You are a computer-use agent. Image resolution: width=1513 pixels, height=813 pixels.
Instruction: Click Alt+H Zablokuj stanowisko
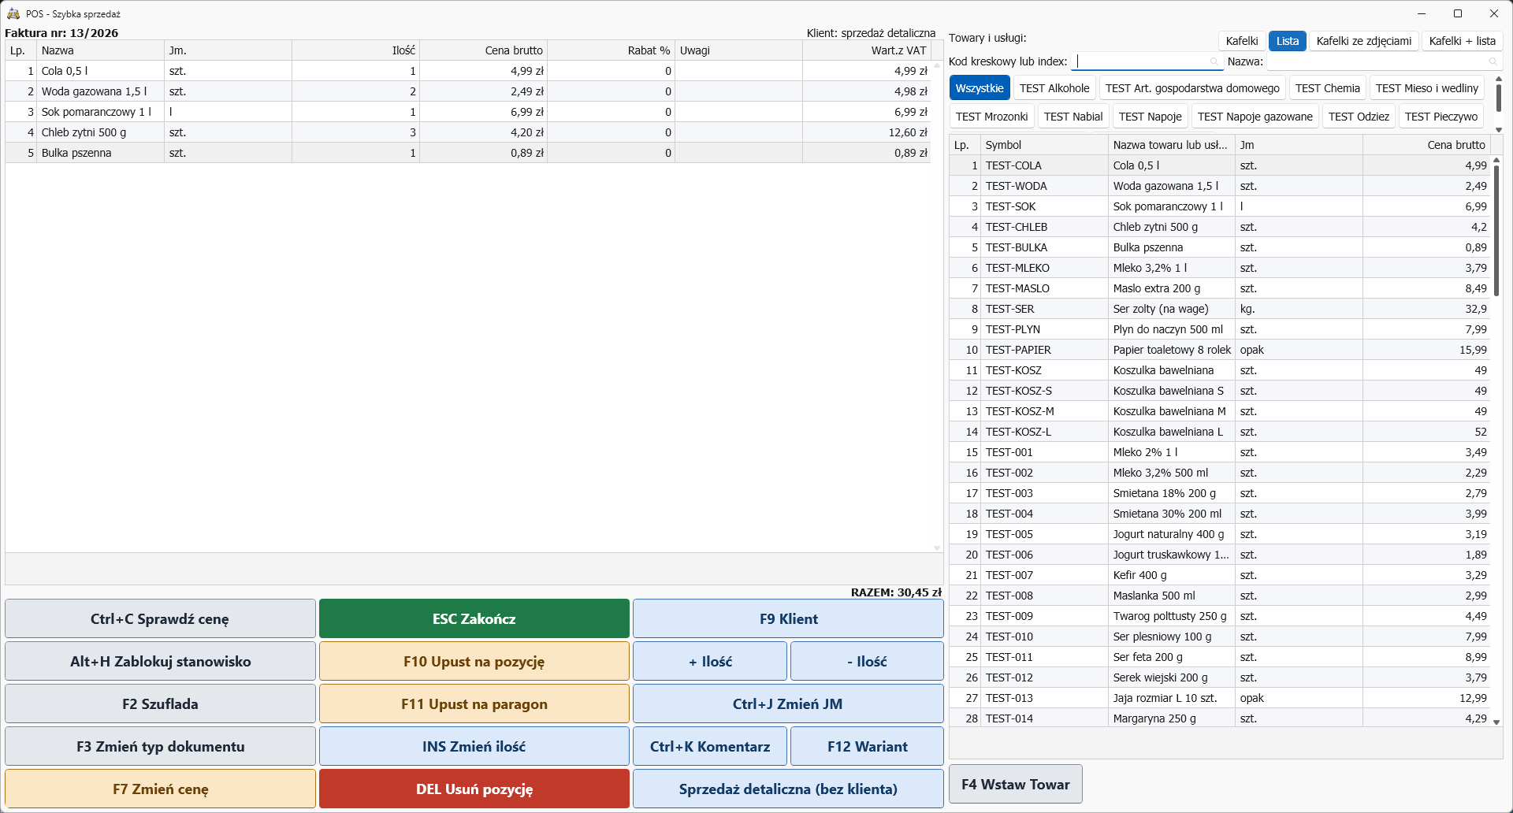(x=160, y=662)
